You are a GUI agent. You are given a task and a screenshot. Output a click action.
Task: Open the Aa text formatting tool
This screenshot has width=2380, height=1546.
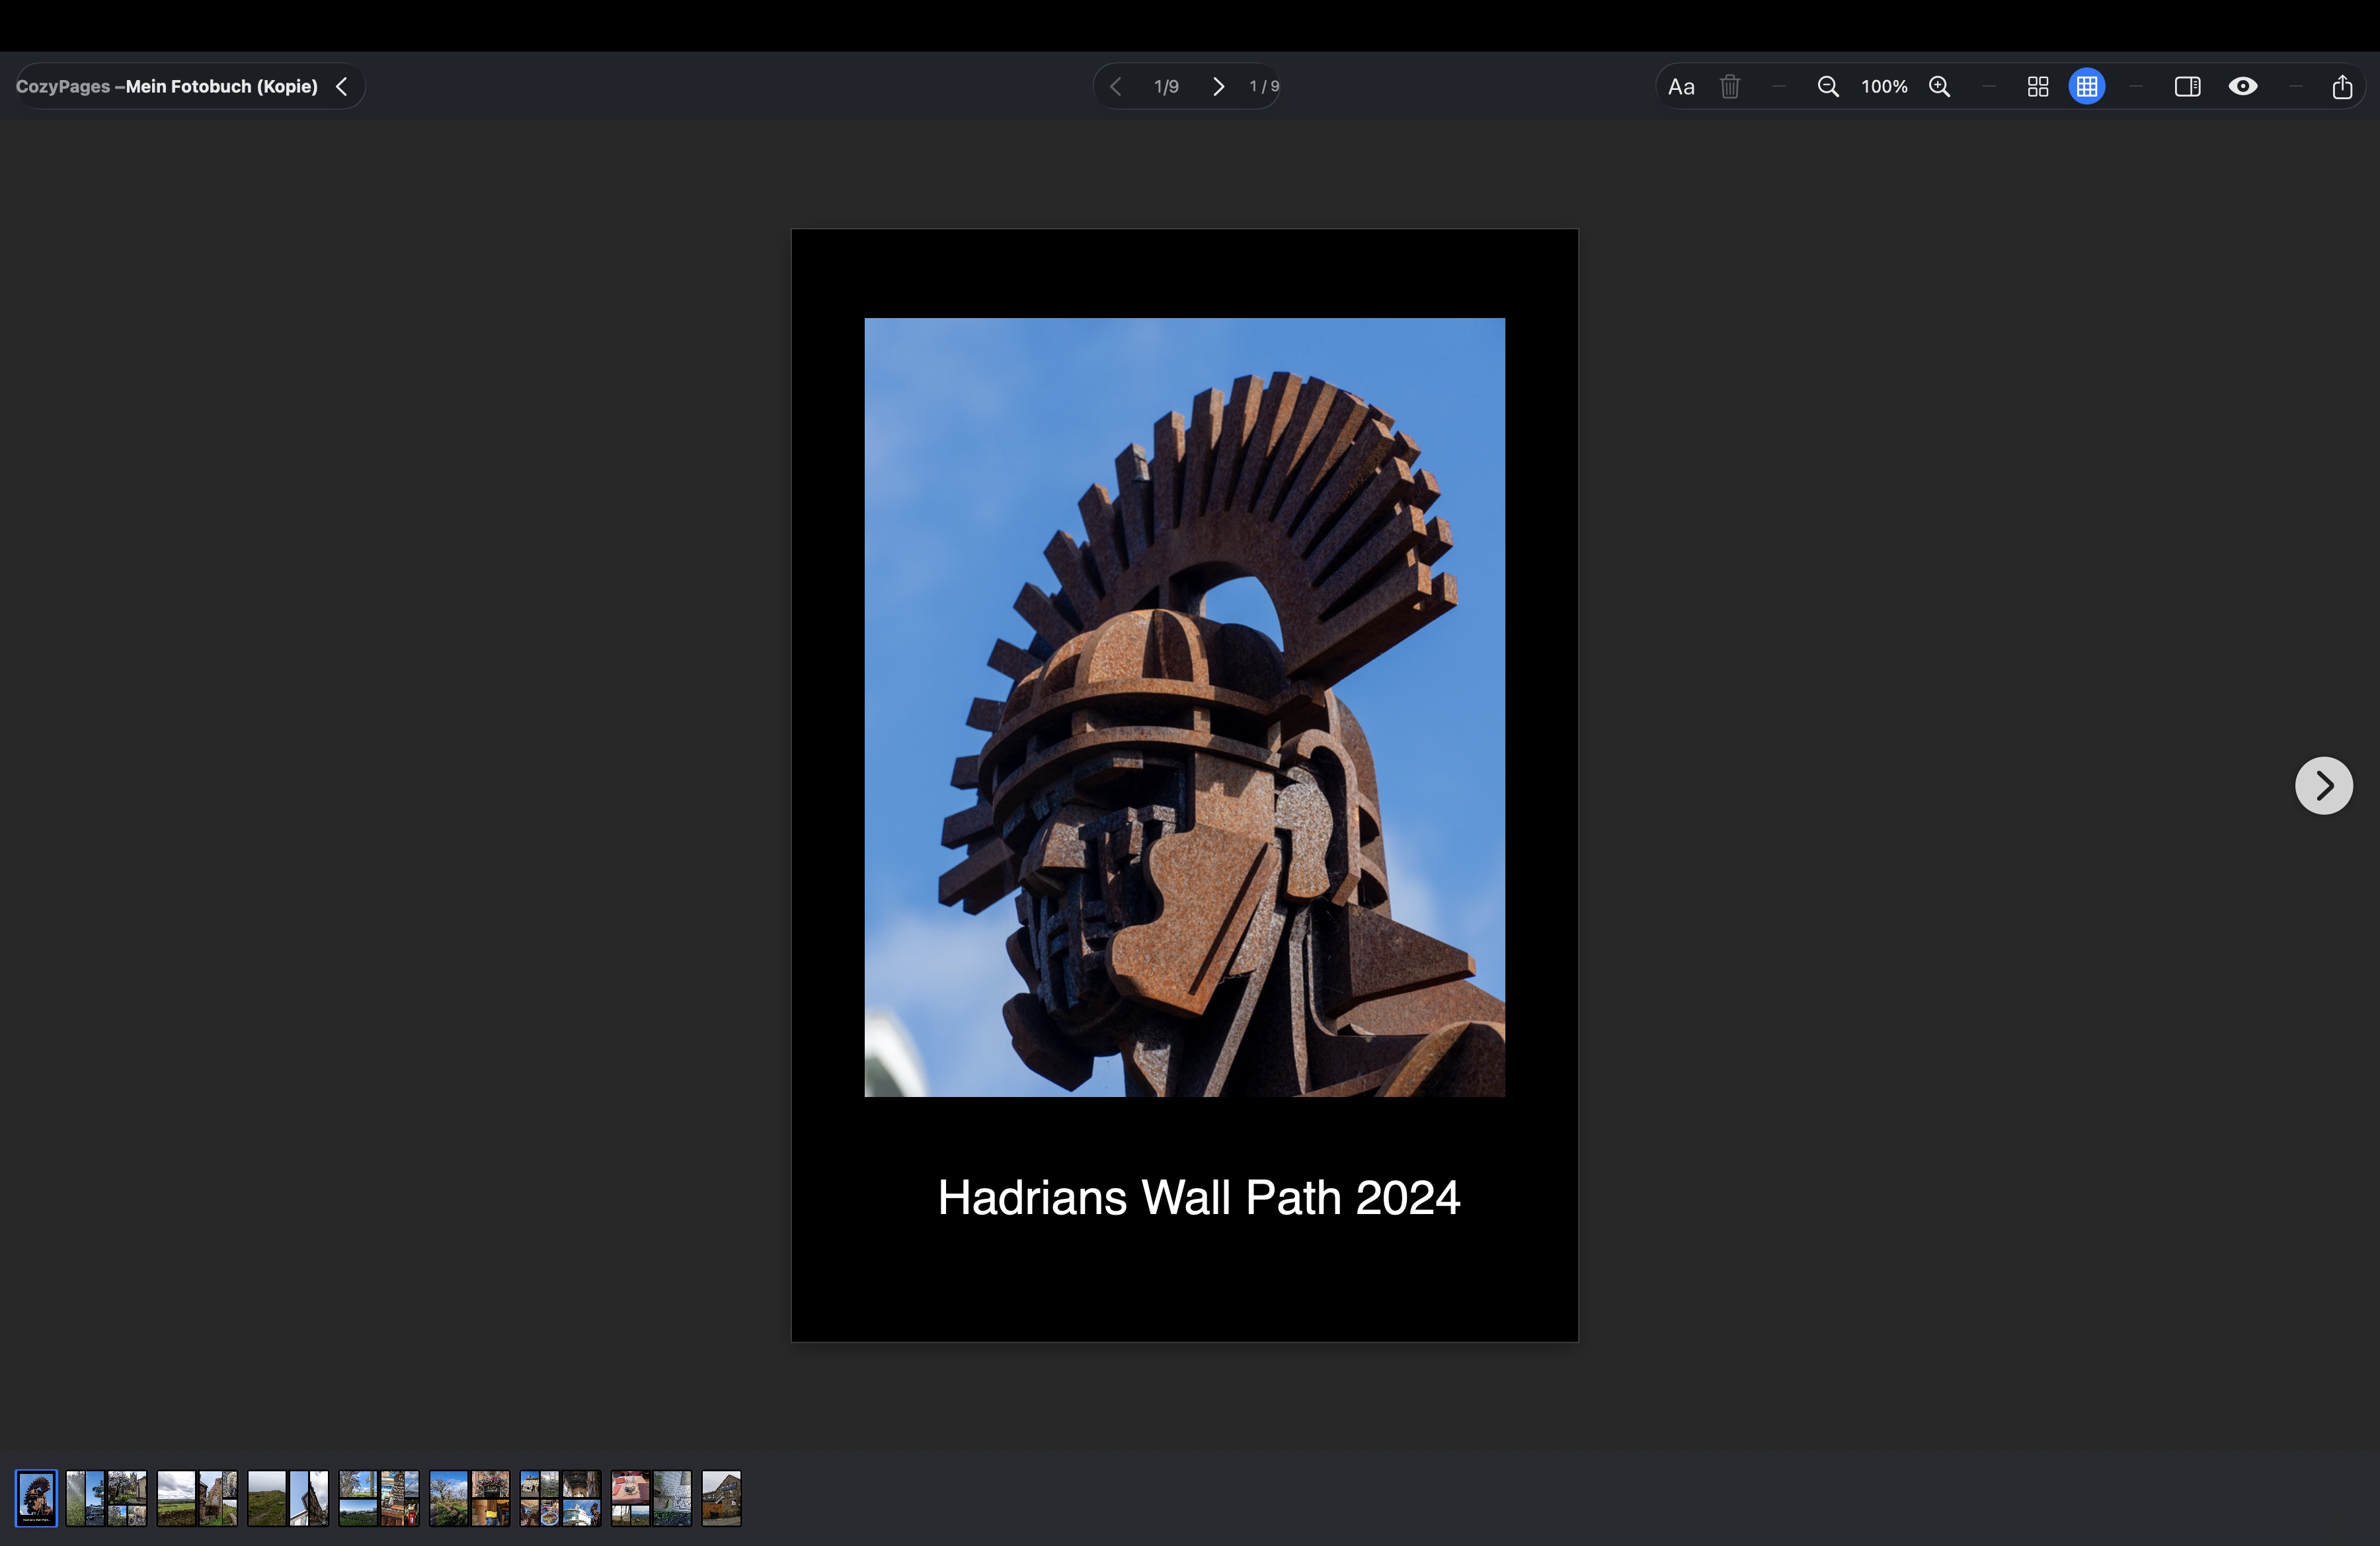coord(1681,87)
